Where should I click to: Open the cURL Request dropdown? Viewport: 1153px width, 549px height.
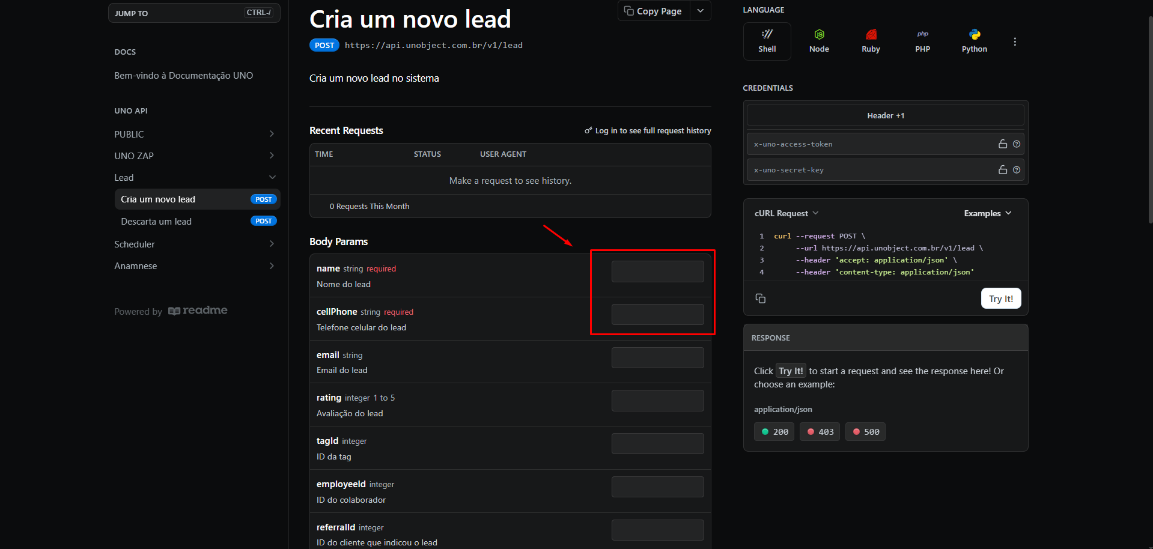tap(786, 213)
